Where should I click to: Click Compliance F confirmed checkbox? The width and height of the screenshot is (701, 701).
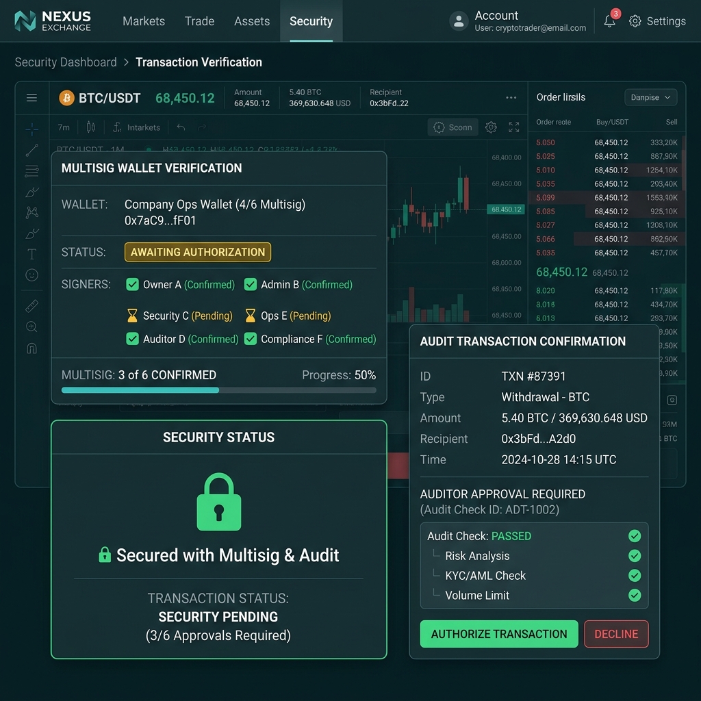point(251,339)
